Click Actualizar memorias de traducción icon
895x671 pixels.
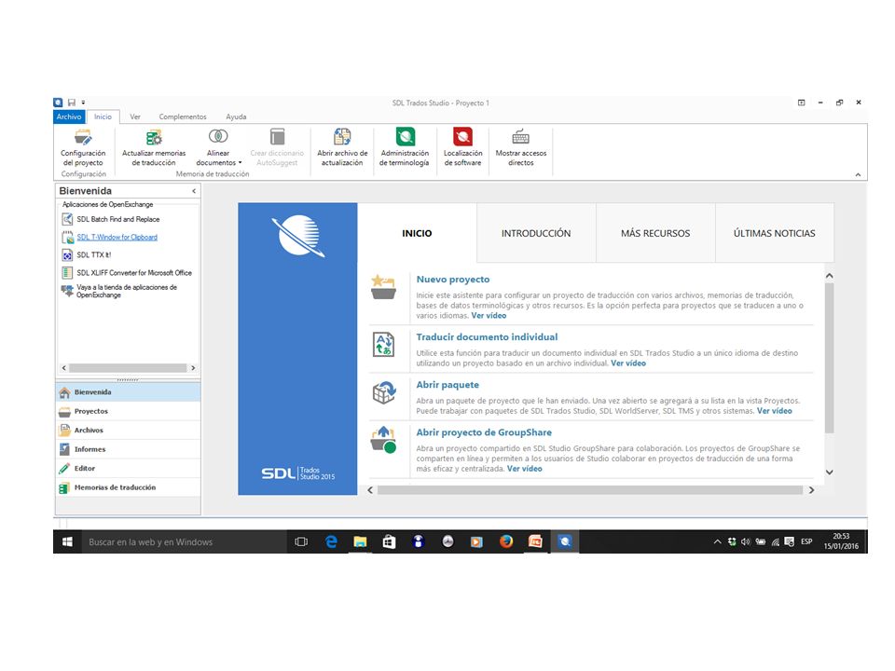pyautogui.click(x=154, y=137)
